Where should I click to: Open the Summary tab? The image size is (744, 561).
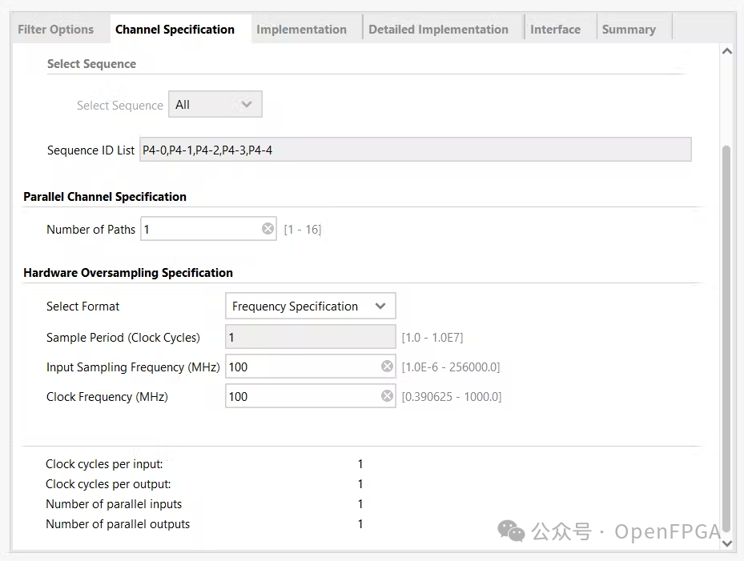(x=629, y=30)
